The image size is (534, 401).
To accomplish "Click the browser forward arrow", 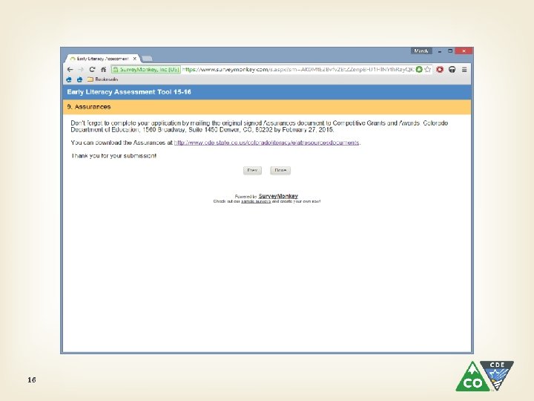I will [81, 70].
